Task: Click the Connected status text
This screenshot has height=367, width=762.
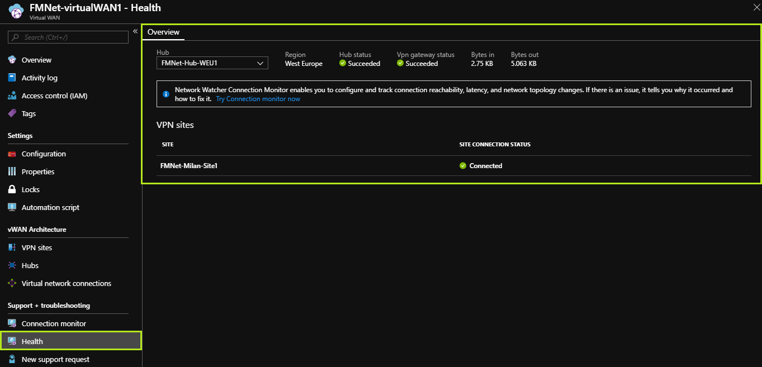Action: (x=486, y=166)
